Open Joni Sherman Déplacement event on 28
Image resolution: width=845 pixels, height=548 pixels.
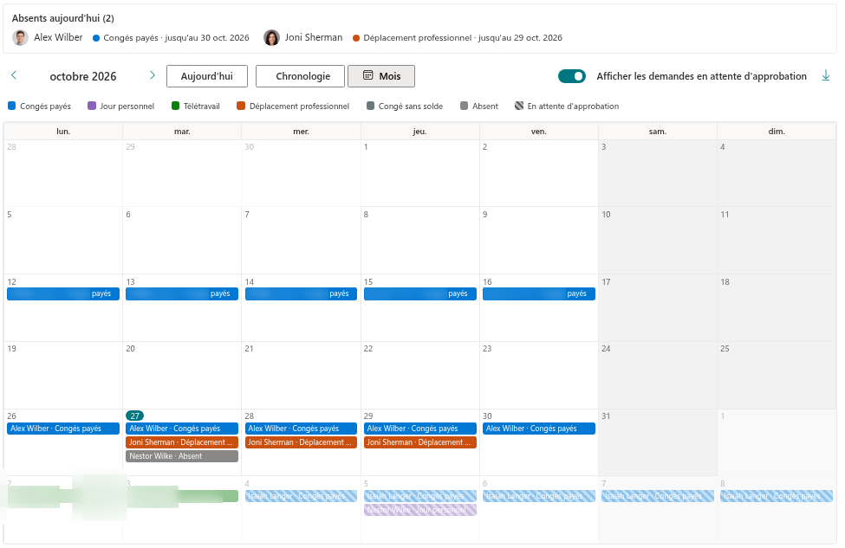tap(302, 442)
